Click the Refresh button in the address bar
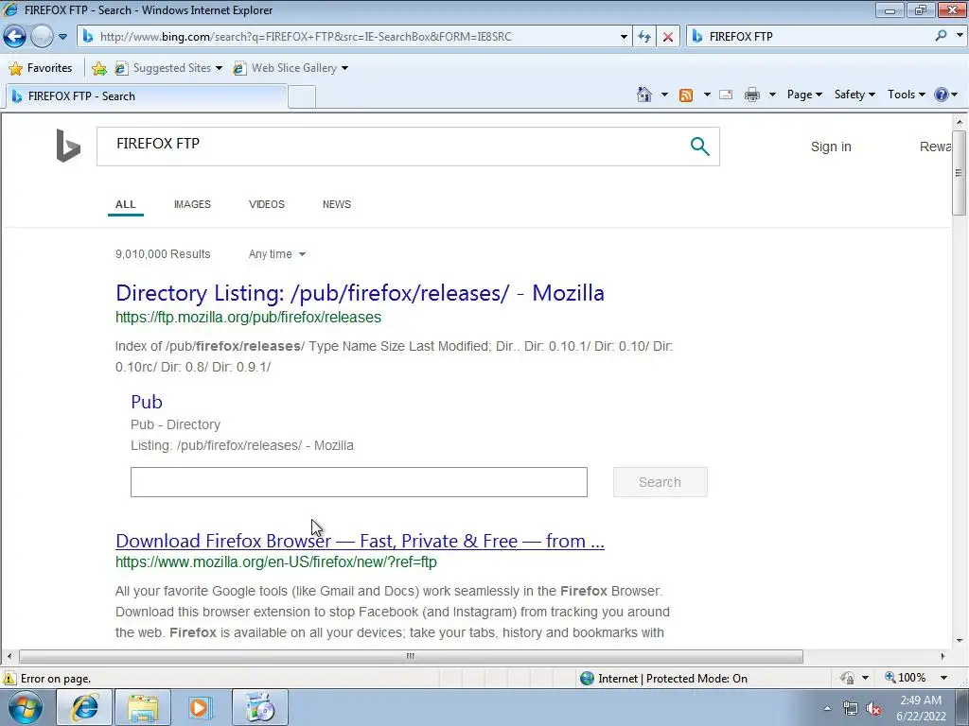 [x=644, y=37]
